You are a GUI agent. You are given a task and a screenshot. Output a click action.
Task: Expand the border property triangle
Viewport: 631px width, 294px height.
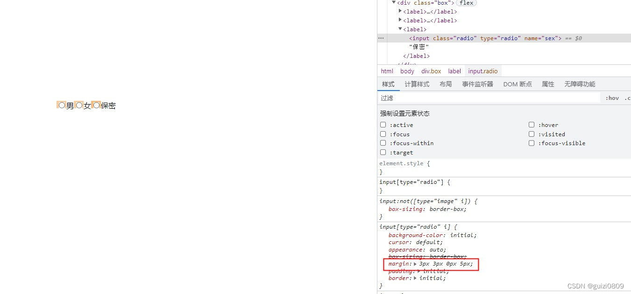(x=415, y=278)
